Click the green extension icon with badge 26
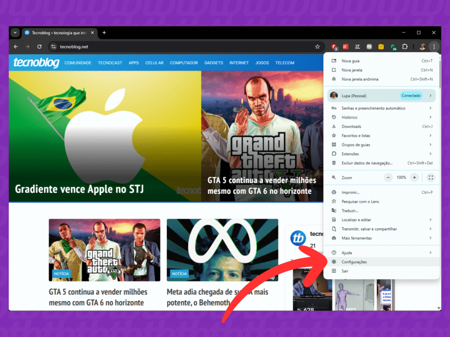Viewport: 450px width, 337px height. (x=393, y=47)
